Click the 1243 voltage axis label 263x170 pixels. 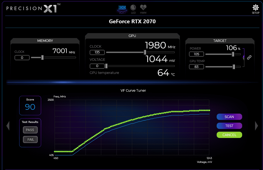click(x=209, y=158)
